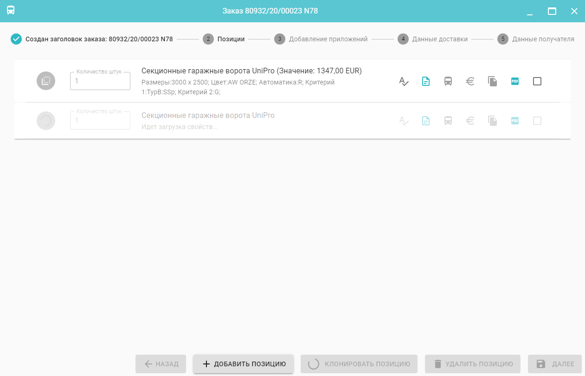
Task: Click the first row Количество штук field
Action: pyautogui.click(x=100, y=81)
